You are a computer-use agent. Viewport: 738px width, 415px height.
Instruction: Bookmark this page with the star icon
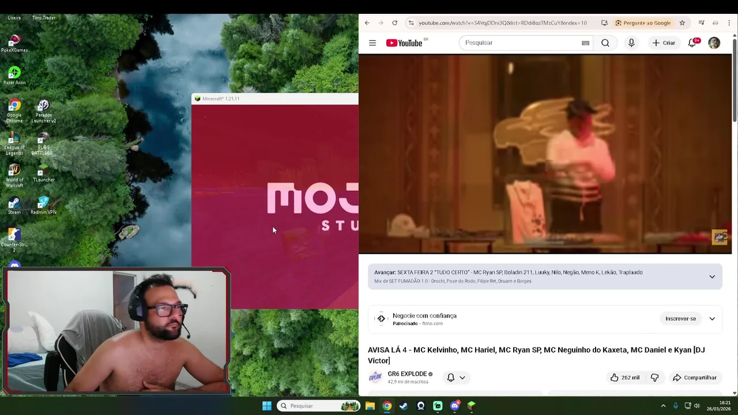[x=682, y=23]
